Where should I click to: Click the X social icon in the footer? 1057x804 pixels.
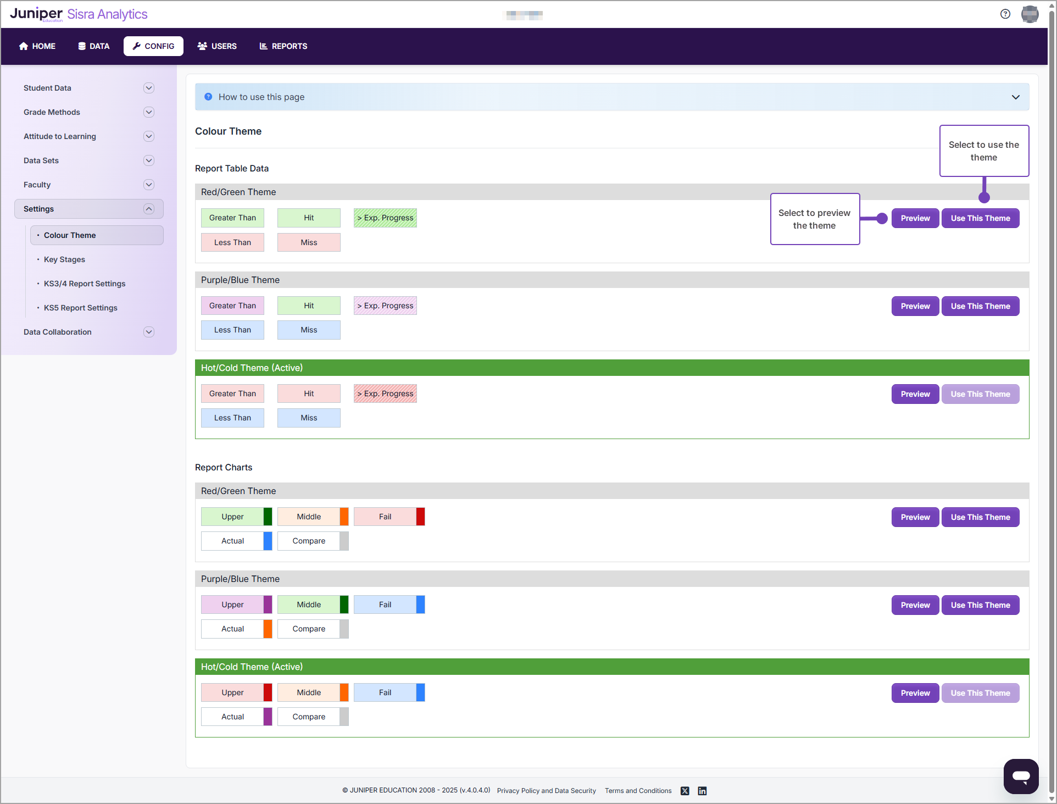(685, 790)
